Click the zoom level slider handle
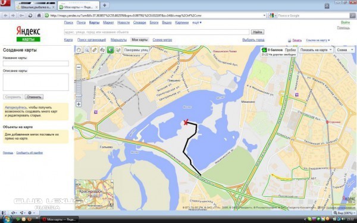The width and height of the screenshot is (357, 223). pos(79,95)
